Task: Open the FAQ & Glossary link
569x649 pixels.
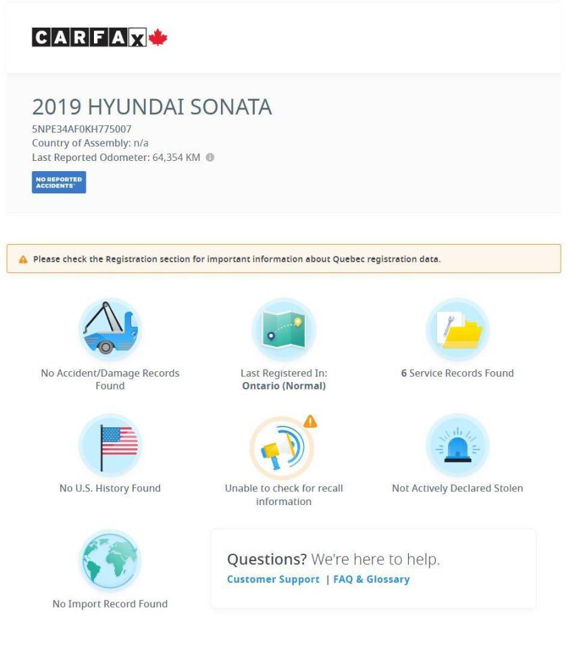Action: pyautogui.click(x=371, y=579)
